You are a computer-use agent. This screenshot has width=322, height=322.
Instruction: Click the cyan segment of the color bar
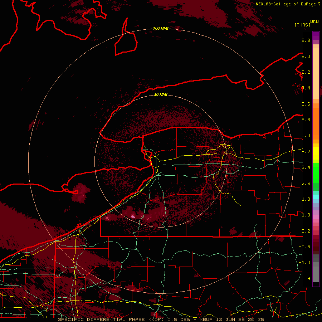pos(316,196)
